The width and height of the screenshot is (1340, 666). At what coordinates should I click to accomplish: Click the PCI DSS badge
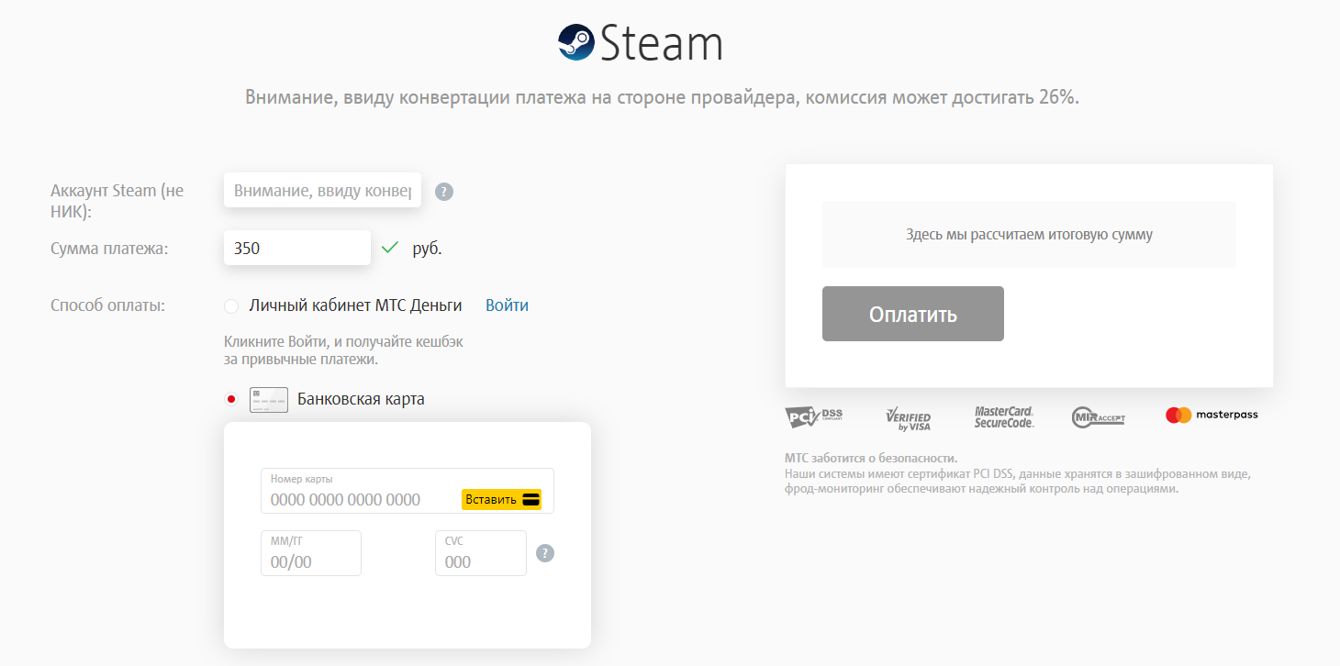[813, 416]
